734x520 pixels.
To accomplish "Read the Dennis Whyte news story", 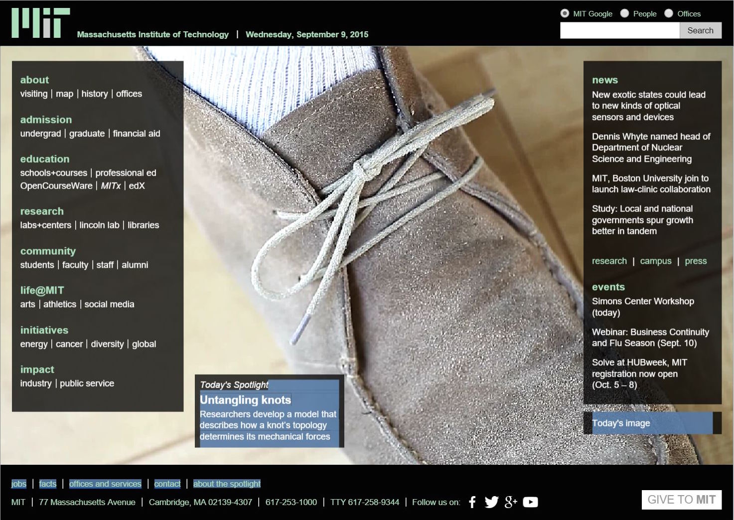I will click(x=651, y=147).
